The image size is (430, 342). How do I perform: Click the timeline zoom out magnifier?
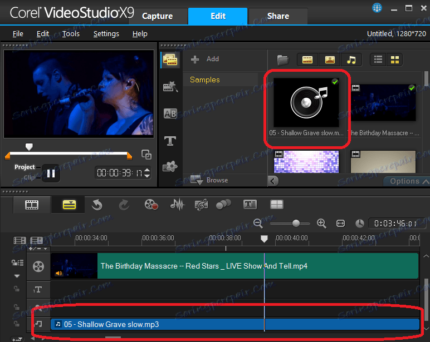pos(258,224)
